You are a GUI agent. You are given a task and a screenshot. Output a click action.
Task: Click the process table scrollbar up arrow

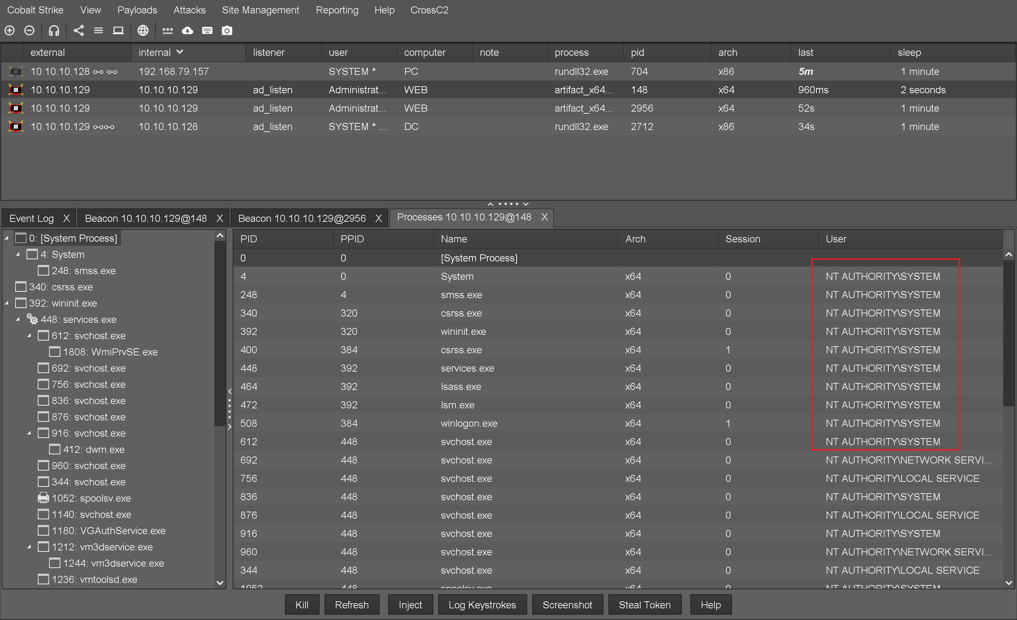point(1009,255)
